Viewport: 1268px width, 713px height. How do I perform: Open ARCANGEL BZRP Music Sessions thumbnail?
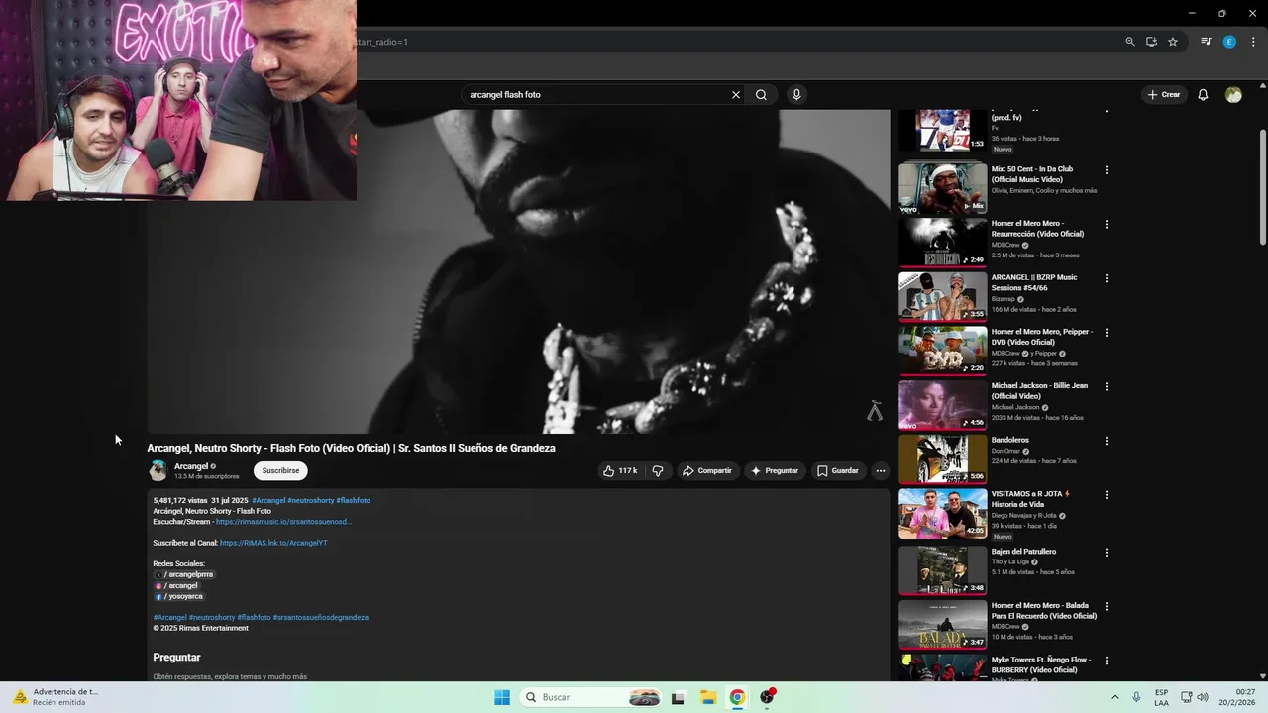coord(943,296)
